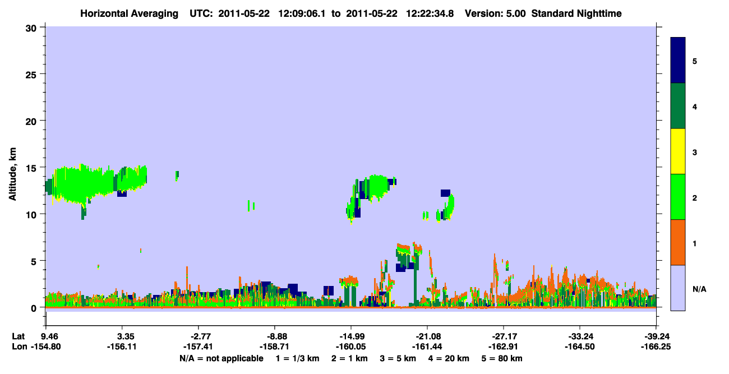Click the start time '12:09:06.1' in the title
This screenshot has height=374, width=729.
(x=301, y=13)
